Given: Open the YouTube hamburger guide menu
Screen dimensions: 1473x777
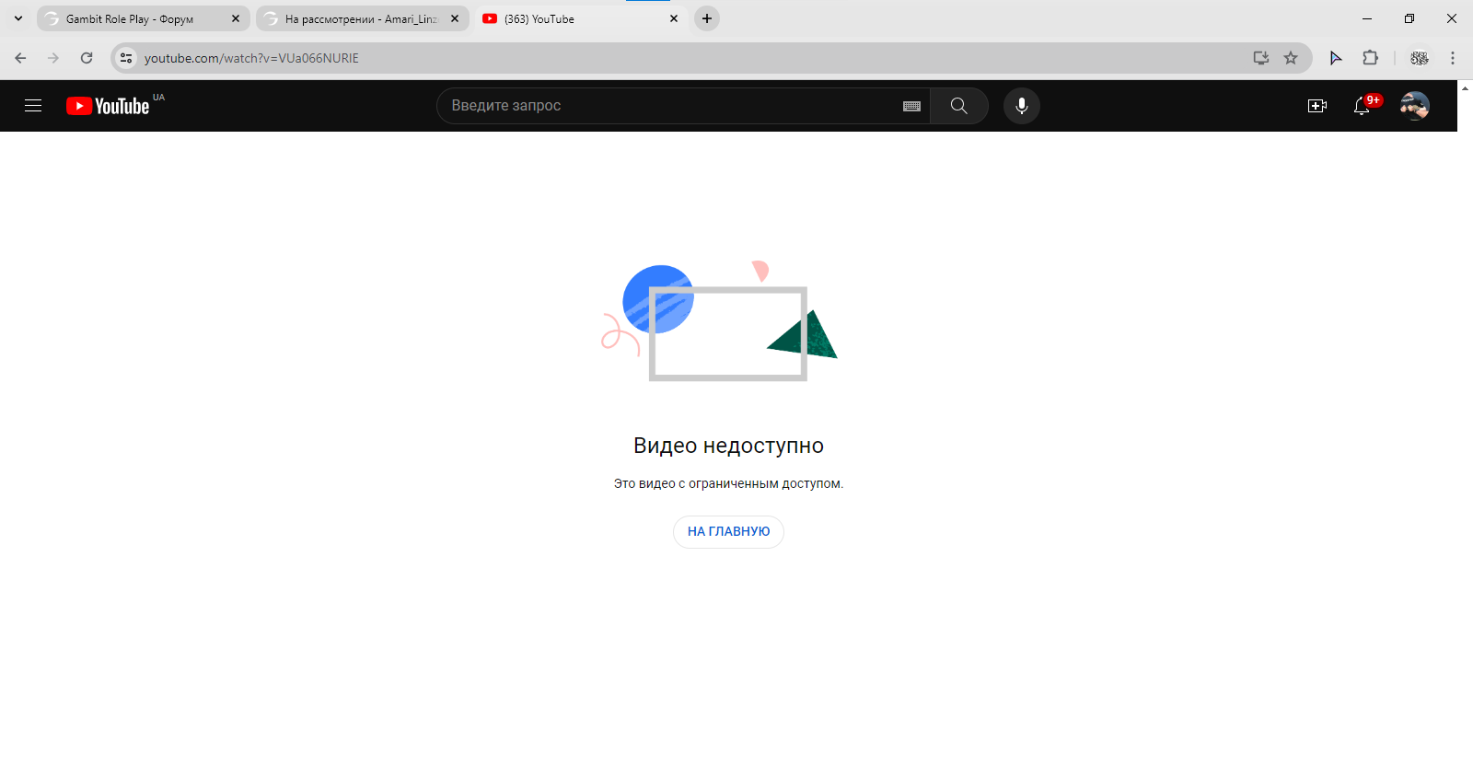Looking at the screenshot, I should (33, 106).
